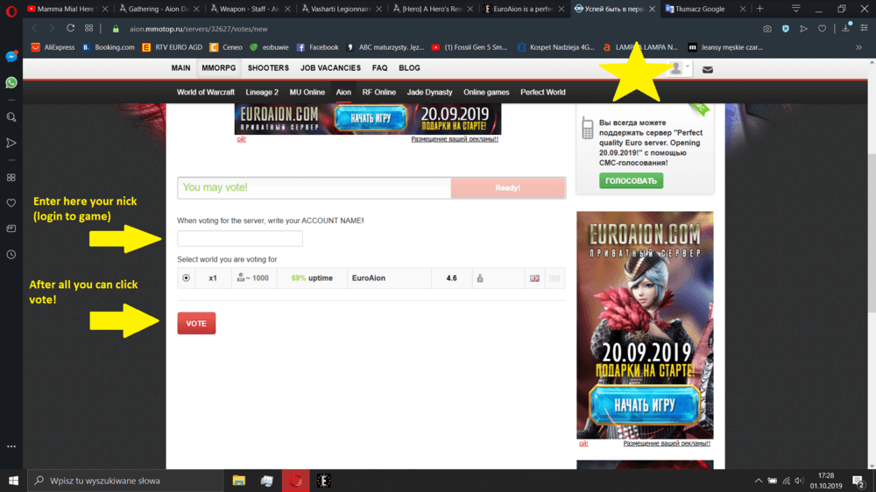The image size is (876, 492).
Task: Select the EuroAion world radio button
Action: point(186,278)
